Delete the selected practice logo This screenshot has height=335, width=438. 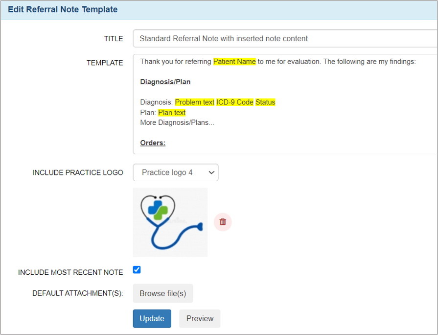[223, 222]
